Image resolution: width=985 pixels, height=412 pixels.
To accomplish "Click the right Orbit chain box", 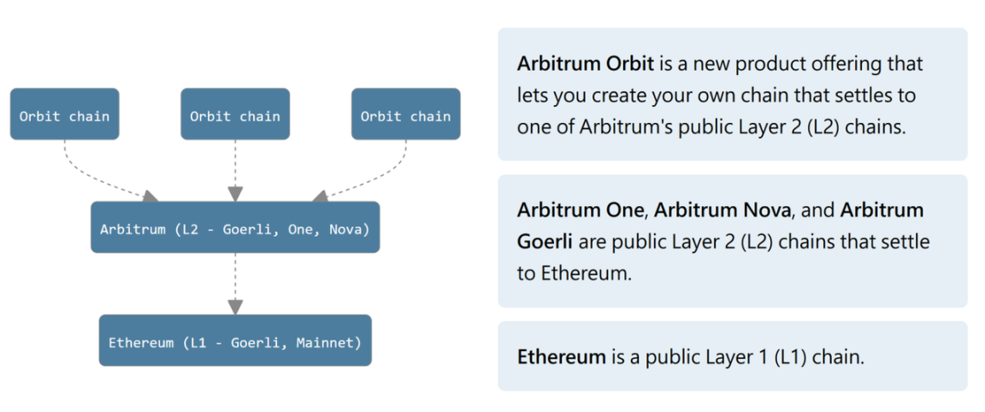I will point(406,114).
